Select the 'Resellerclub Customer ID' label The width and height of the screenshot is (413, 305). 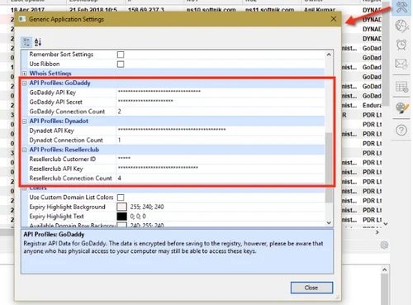pyautogui.click(x=63, y=159)
